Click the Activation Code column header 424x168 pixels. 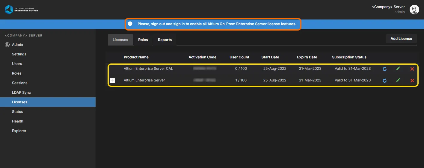pyautogui.click(x=202, y=57)
